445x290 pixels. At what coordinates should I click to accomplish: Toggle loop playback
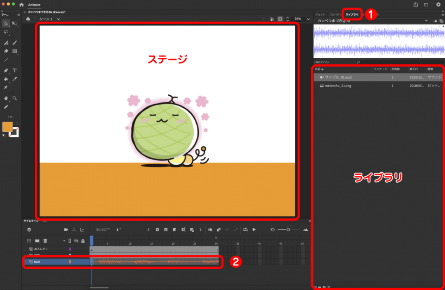click(x=246, y=230)
